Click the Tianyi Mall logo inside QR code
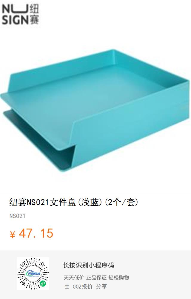191x299 pixels. point(33,274)
